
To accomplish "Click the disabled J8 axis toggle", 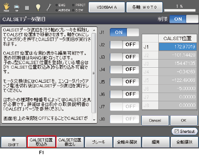I will pyautogui.click(x=124, y=119).
